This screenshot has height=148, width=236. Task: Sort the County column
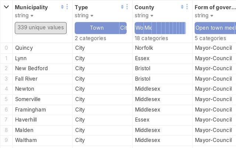(182, 7)
